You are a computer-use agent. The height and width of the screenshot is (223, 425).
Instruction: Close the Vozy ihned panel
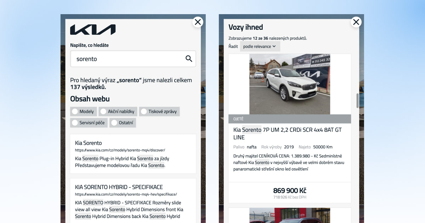click(x=356, y=22)
